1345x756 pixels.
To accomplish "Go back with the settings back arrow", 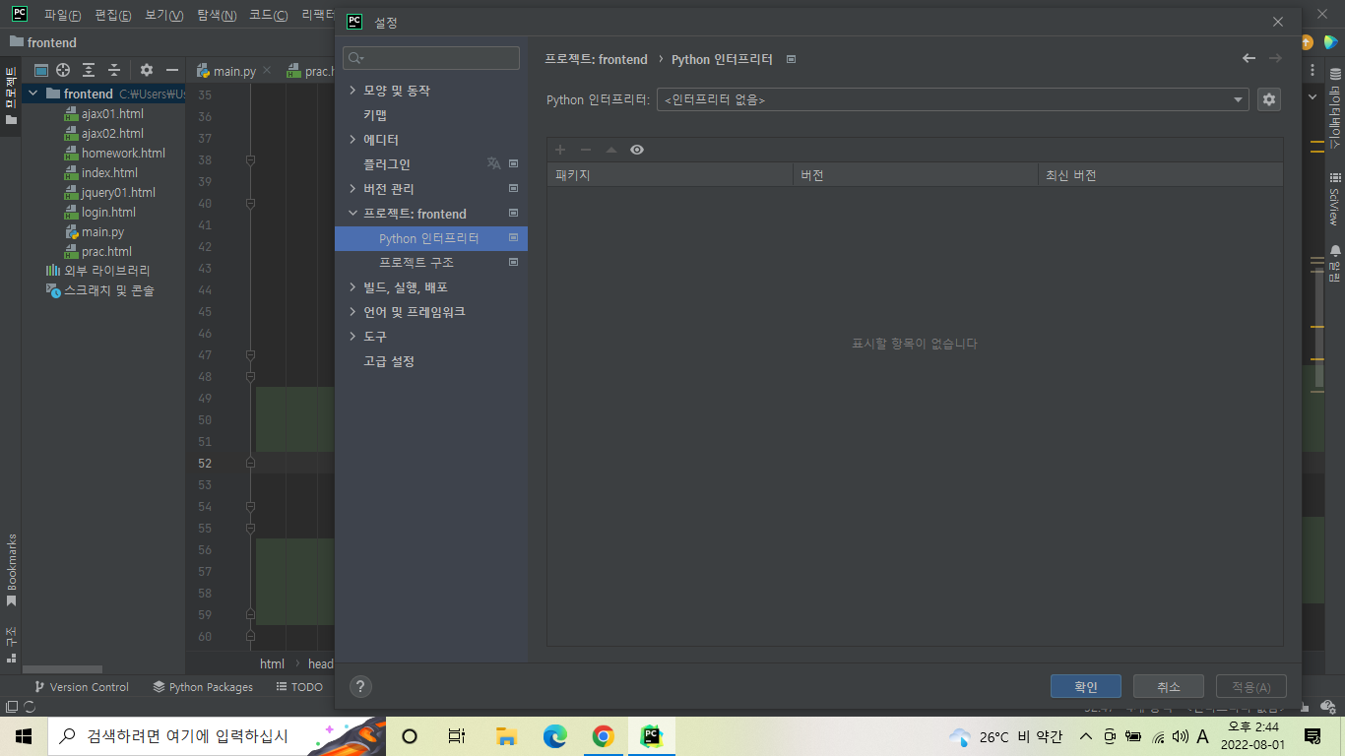I will pos(1249,58).
